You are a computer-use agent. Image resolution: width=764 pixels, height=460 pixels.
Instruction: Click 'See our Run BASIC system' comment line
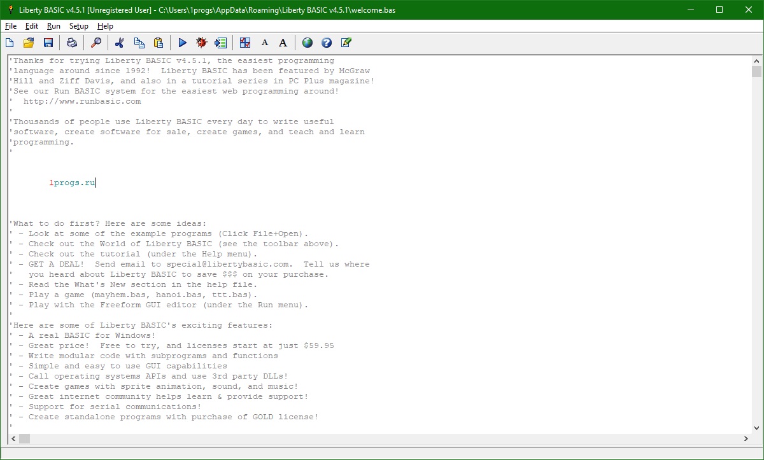click(x=174, y=92)
